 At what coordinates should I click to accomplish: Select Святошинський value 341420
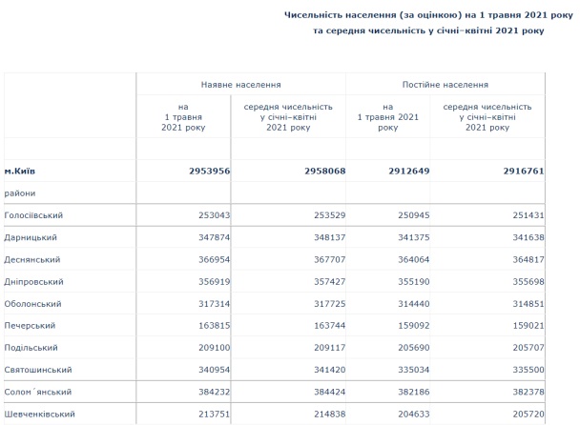click(329, 370)
